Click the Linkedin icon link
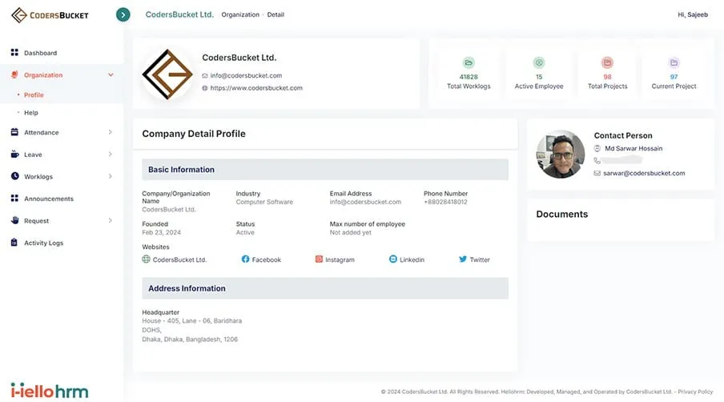The height and width of the screenshot is (402, 724). 393,259
